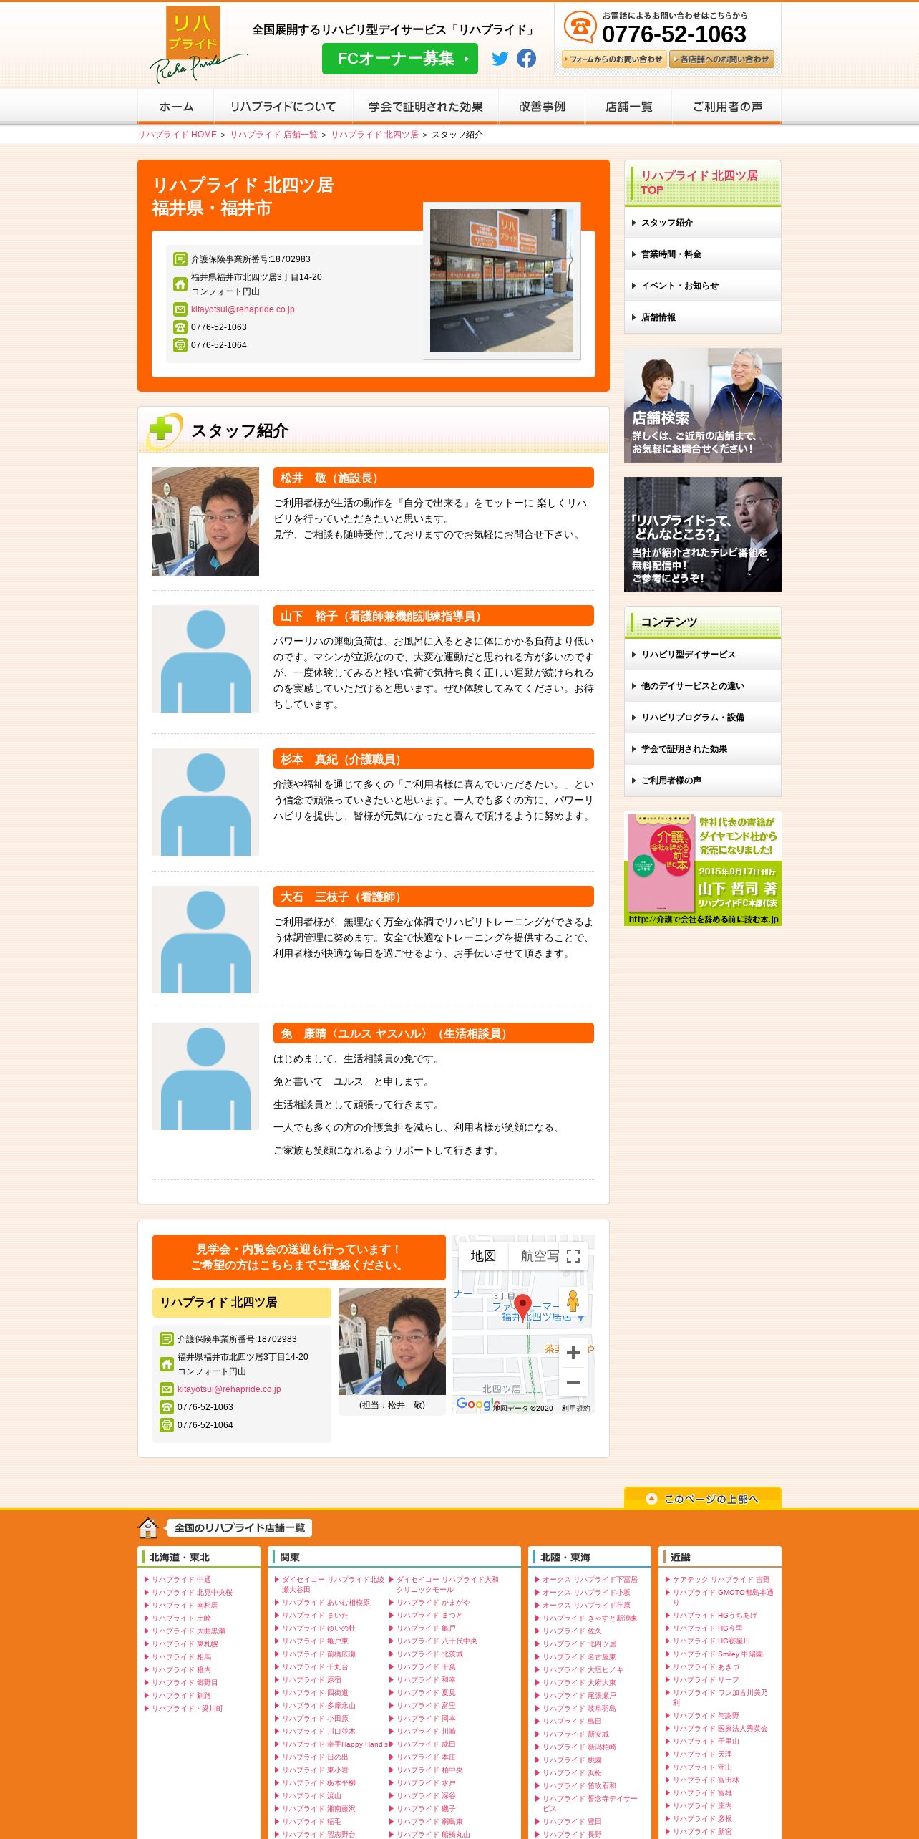Expand the 他のデイサービスとの違い contents item
This screenshot has height=1839, width=919.
click(x=702, y=686)
